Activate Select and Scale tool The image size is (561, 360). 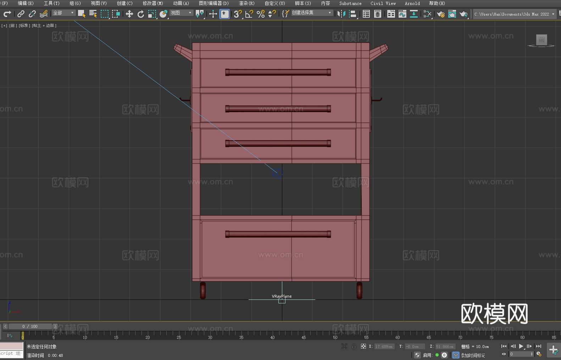pyautogui.click(x=152, y=14)
